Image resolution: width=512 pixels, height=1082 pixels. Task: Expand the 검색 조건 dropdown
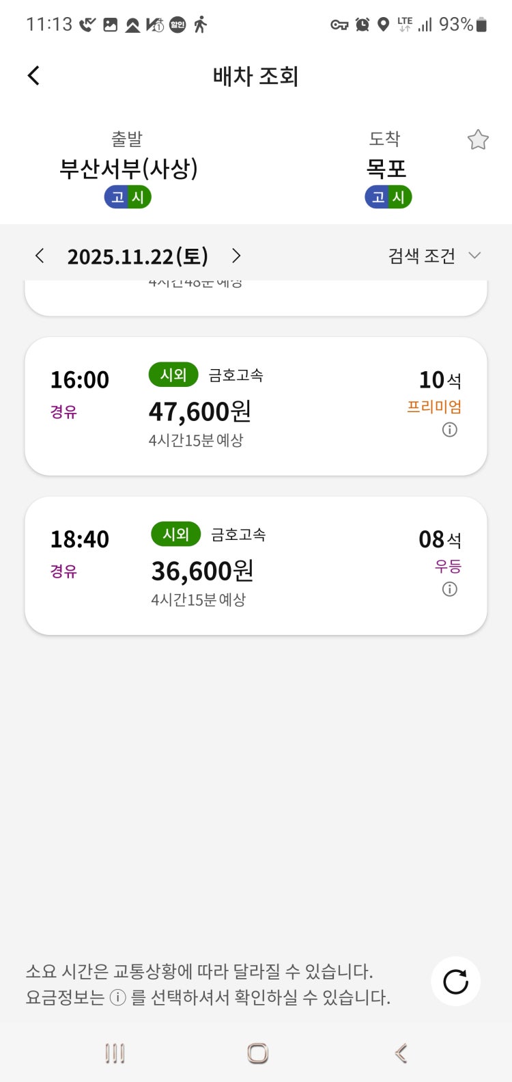tap(434, 256)
